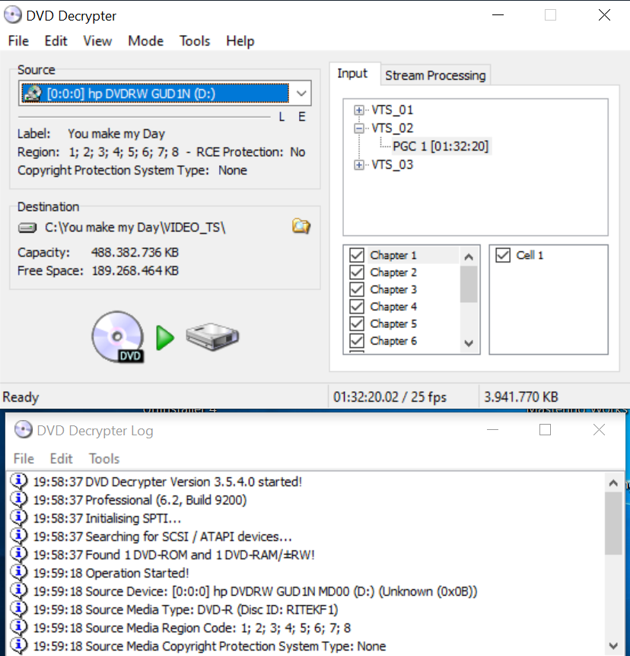This screenshot has width=630, height=656.
Task: Click info icon beside 'Initialising SPTI' log entry
Action: tap(19, 518)
